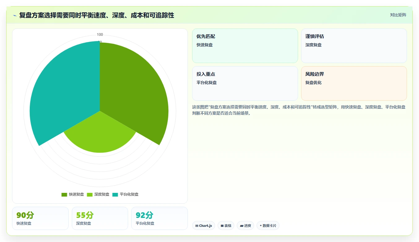Image resolution: width=419 pixels, height=242 pixels.
Task: Open the 谨慎评估 card
Action: [354, 46]
